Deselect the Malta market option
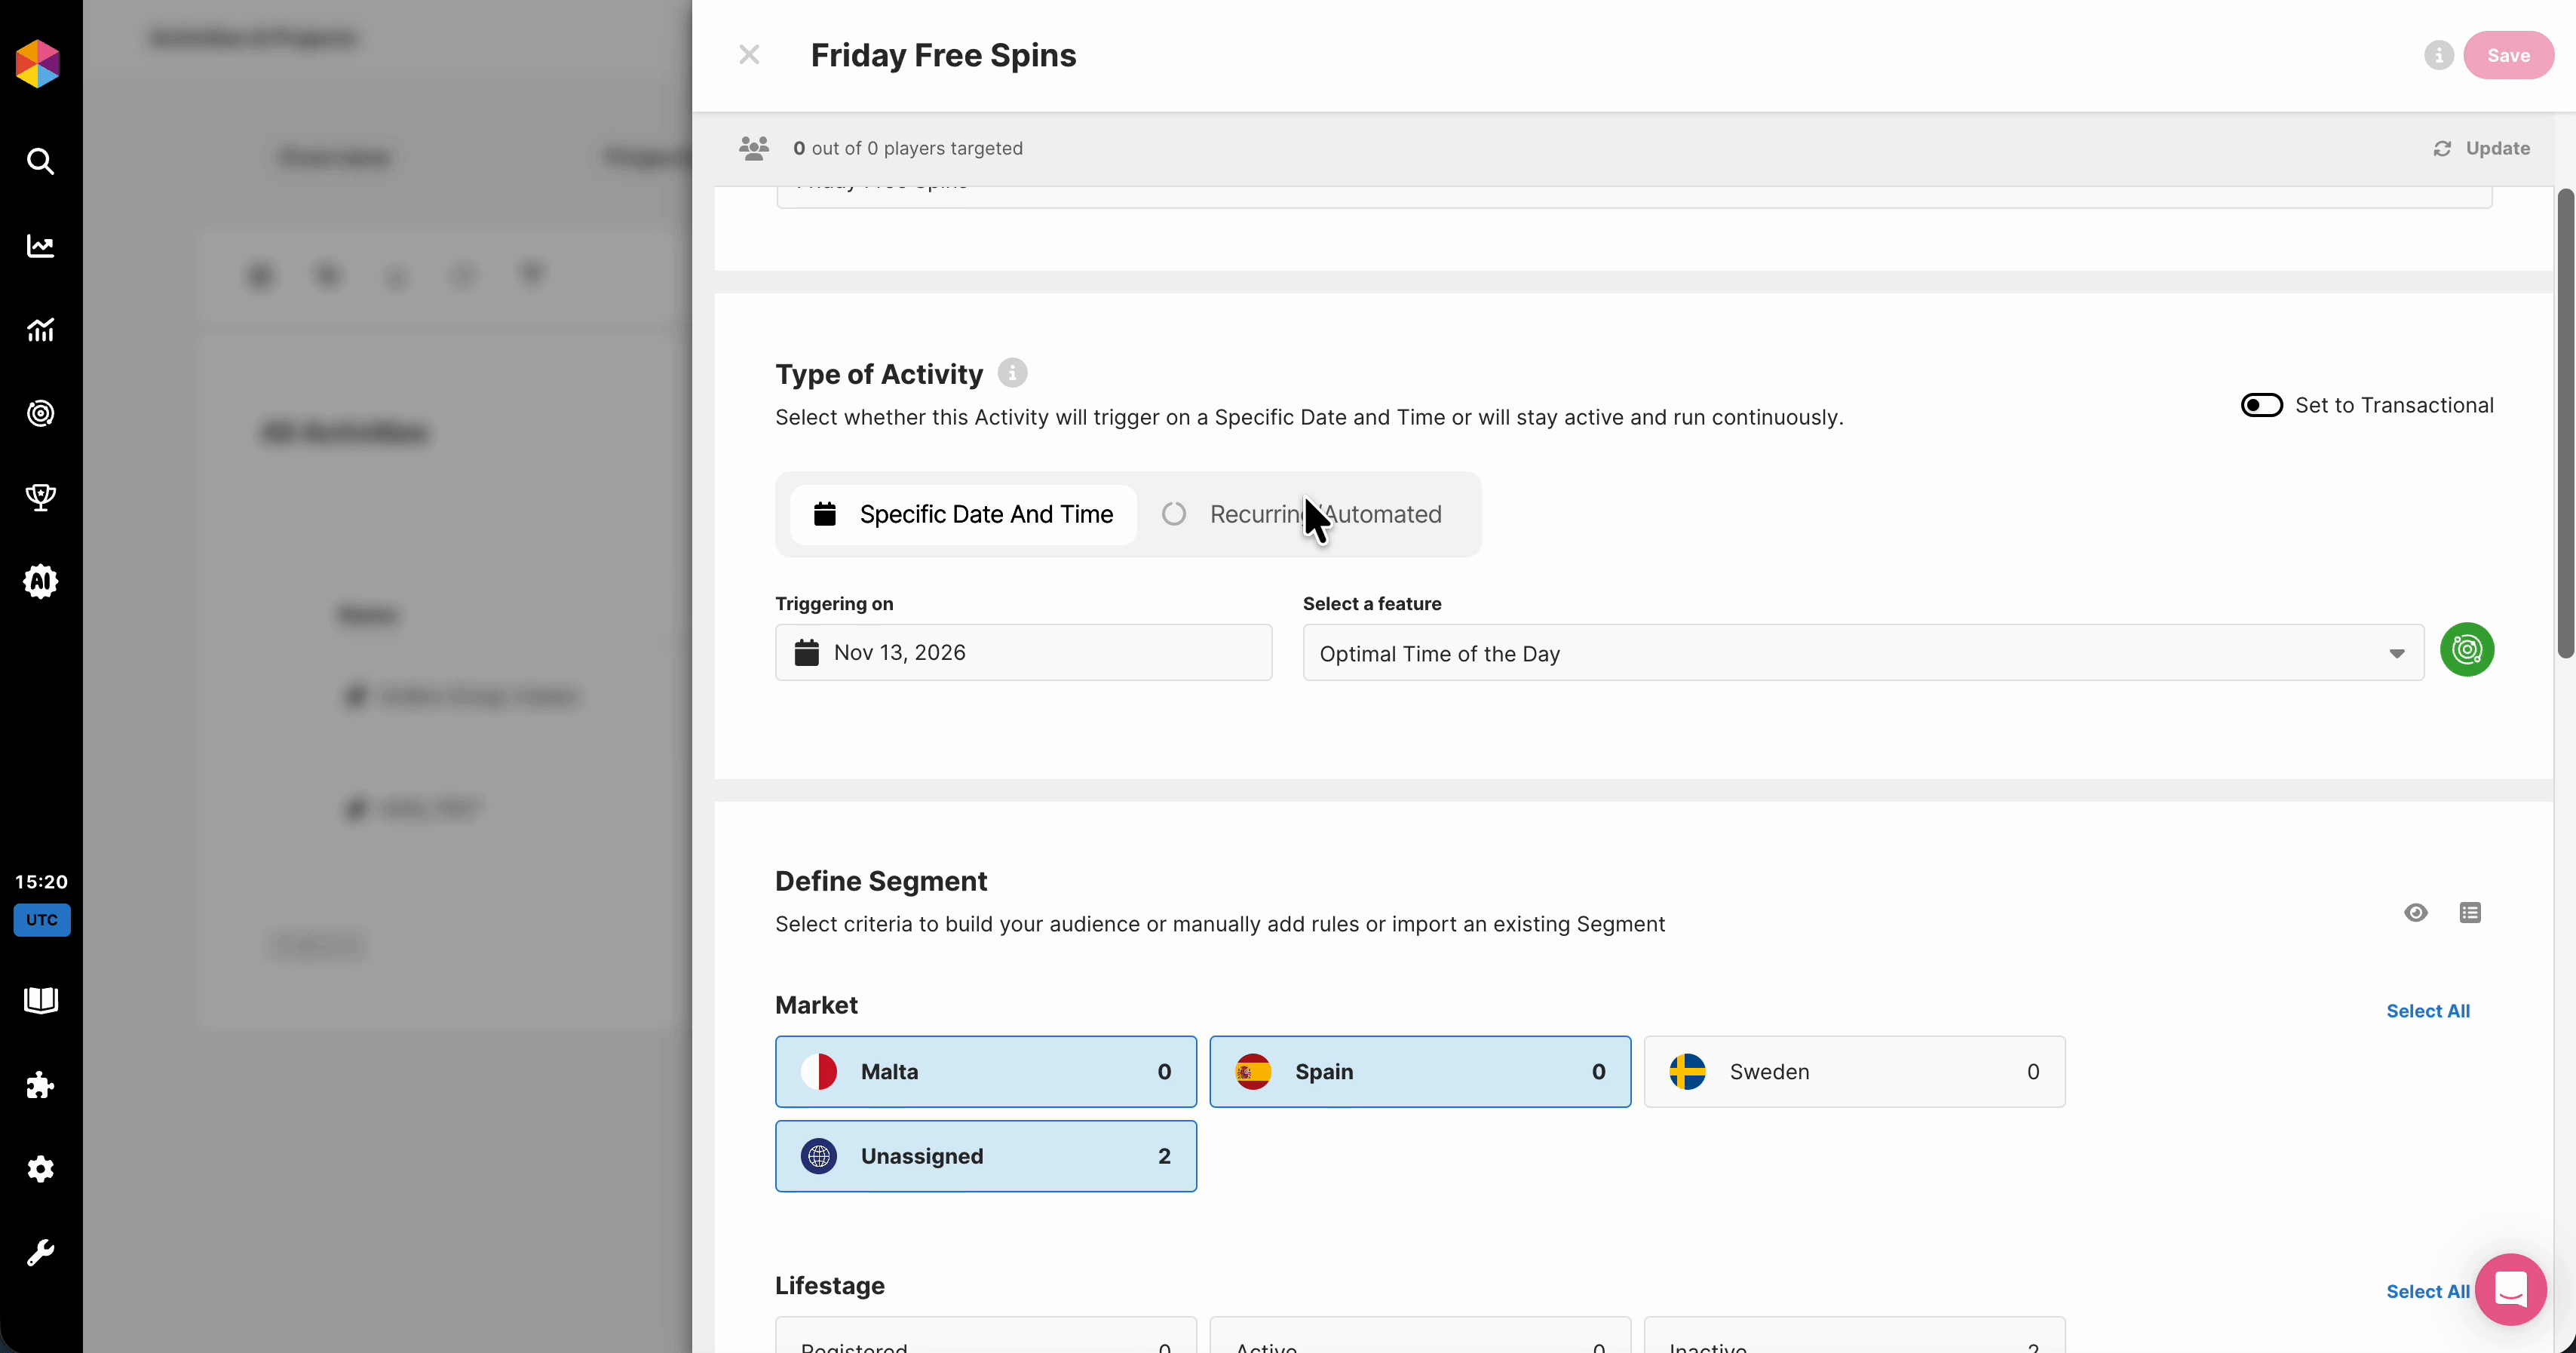The width and height of the screenshot is (2576, 1353). 985,1071
